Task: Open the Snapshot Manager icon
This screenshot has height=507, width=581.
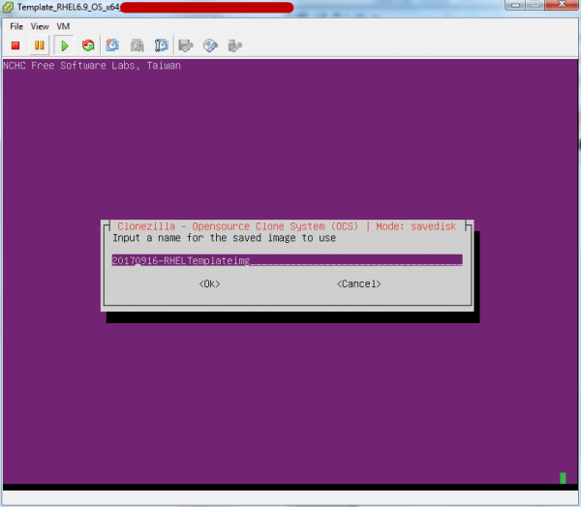Action: point(161,45)
